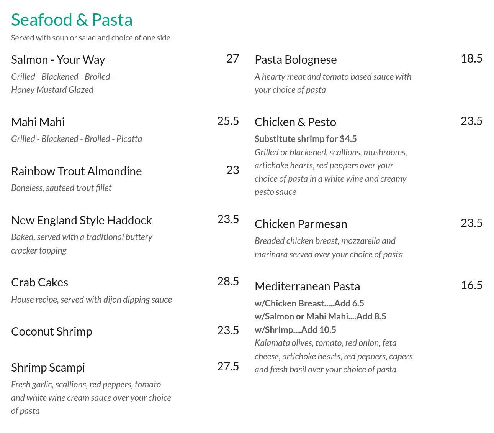
Task: Select the Salmon - Your Way item
Action: [x=58, y=59]
